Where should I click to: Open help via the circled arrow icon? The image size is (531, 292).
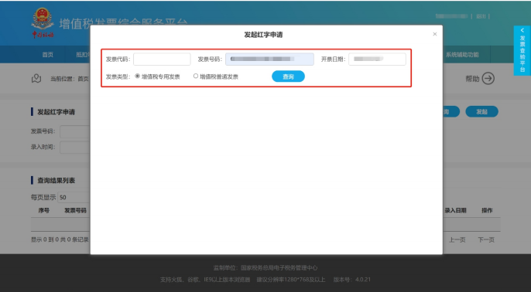[488, 79]
